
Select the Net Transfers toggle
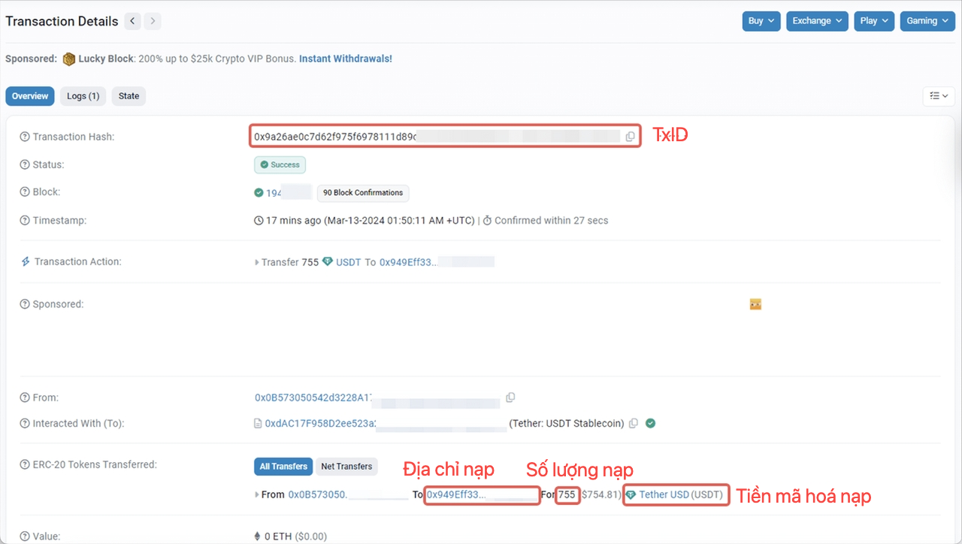[346, 467]
